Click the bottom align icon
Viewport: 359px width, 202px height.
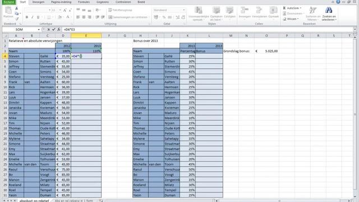(x=90, y=10)
